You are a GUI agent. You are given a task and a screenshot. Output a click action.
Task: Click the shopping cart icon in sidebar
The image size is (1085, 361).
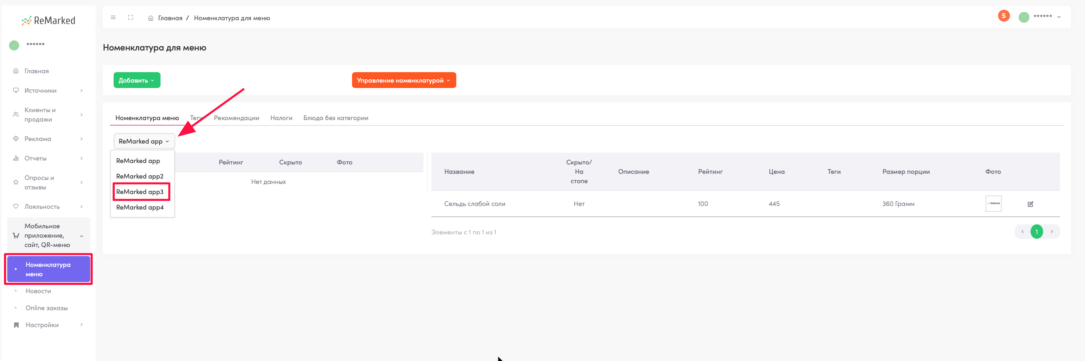[16, 235]
